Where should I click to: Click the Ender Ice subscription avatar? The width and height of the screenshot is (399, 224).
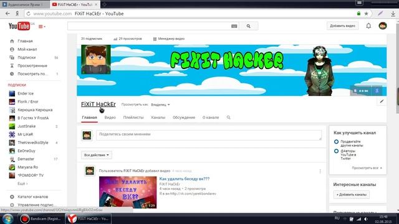pos(12,93)
